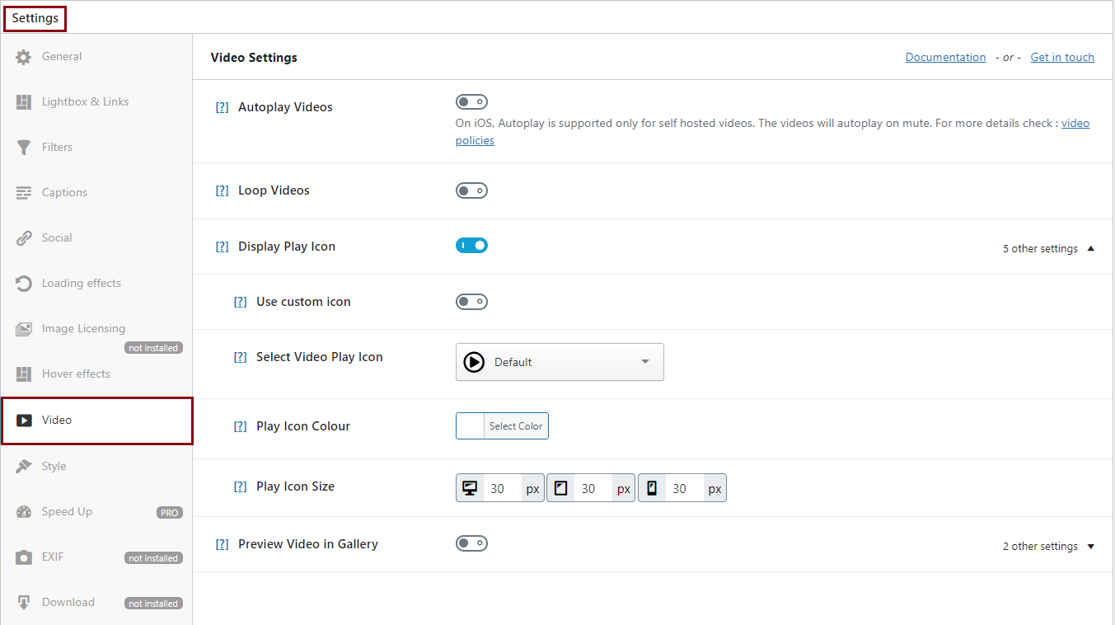The image size is (1115, 625).
Task: Open Loading effects via its spinner icon
Action: click(x=24, y=284)
